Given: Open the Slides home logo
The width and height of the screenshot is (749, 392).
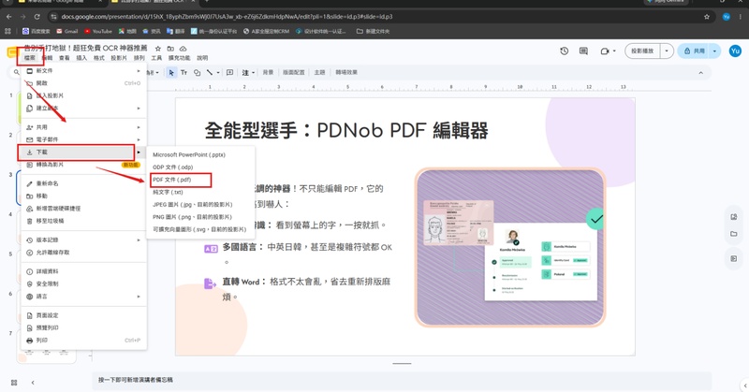Looking at the screenshot, I should click(11, 52).
